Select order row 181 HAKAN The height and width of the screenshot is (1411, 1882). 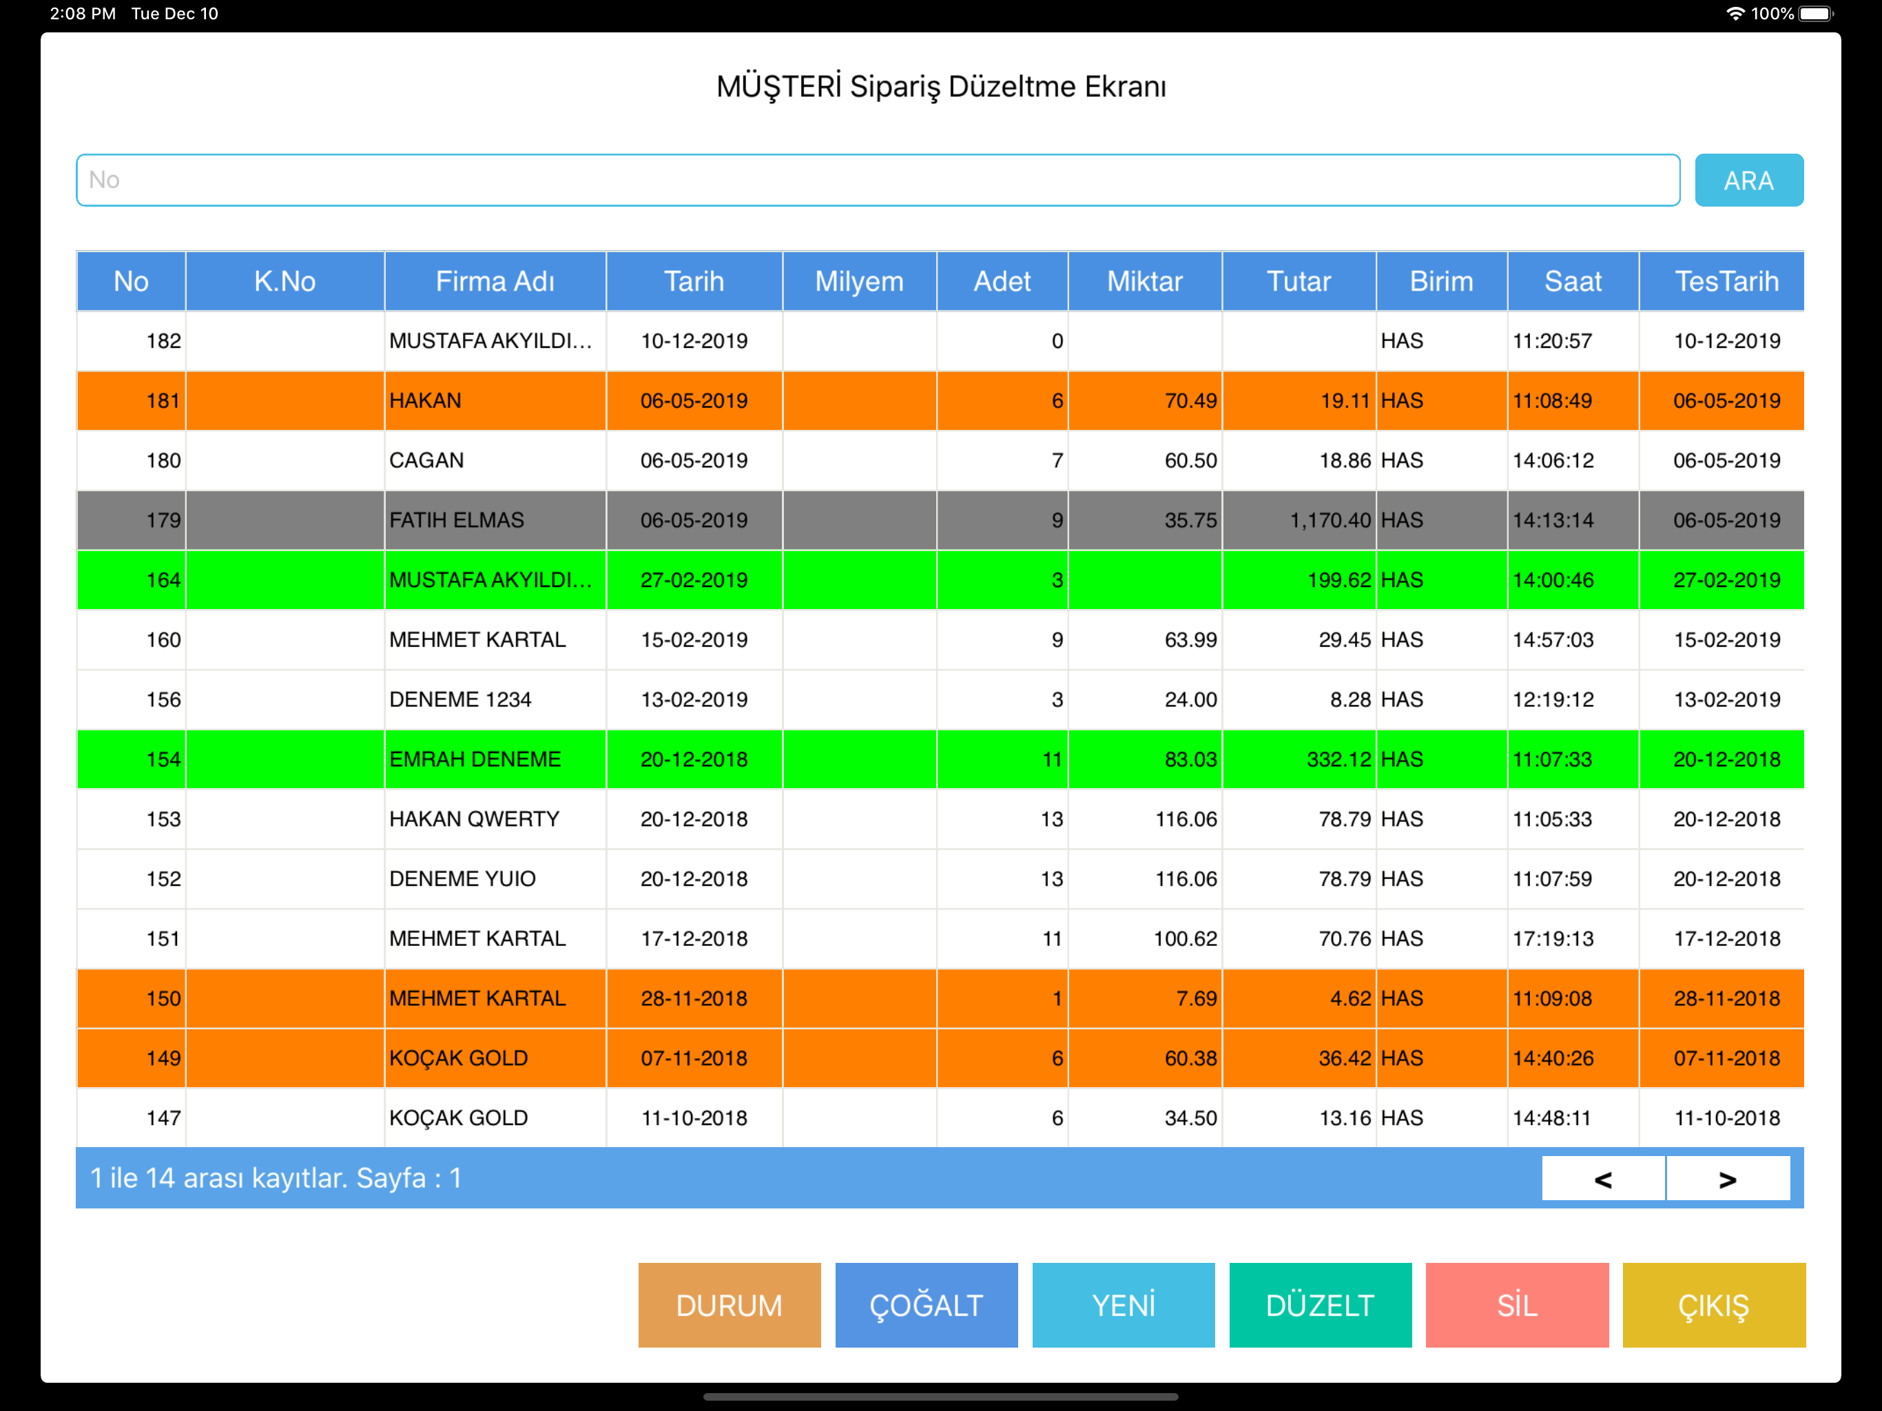pos(940,401)
